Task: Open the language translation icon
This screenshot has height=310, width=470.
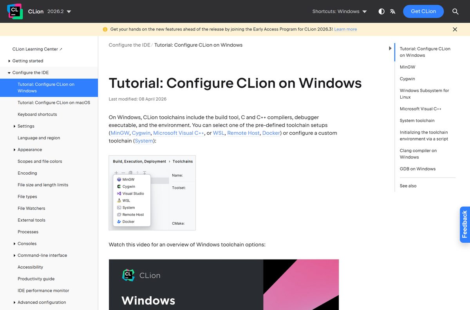Action: 393,11
